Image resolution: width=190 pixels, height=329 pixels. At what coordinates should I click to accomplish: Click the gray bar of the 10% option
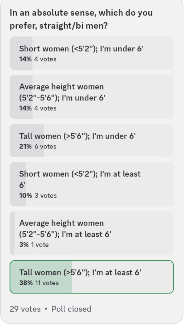(18, 184)
